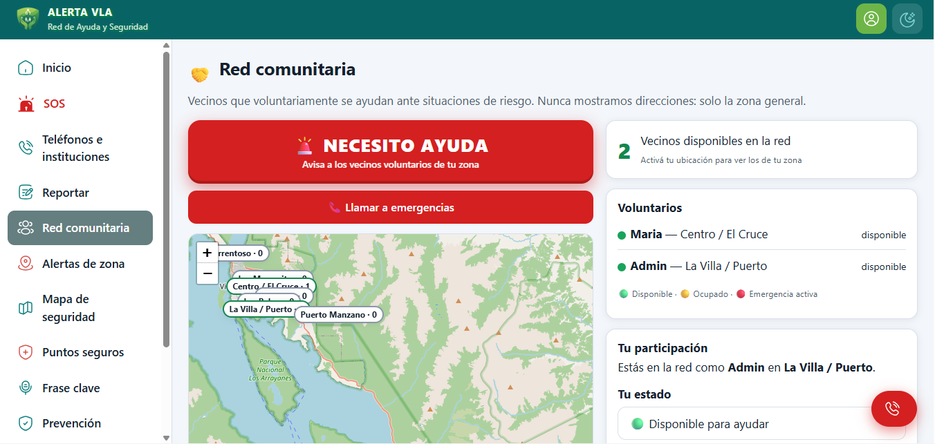This screenshot has height=444, width=935.
Task: Open the SOS menu item
Action: click(80, 104)
